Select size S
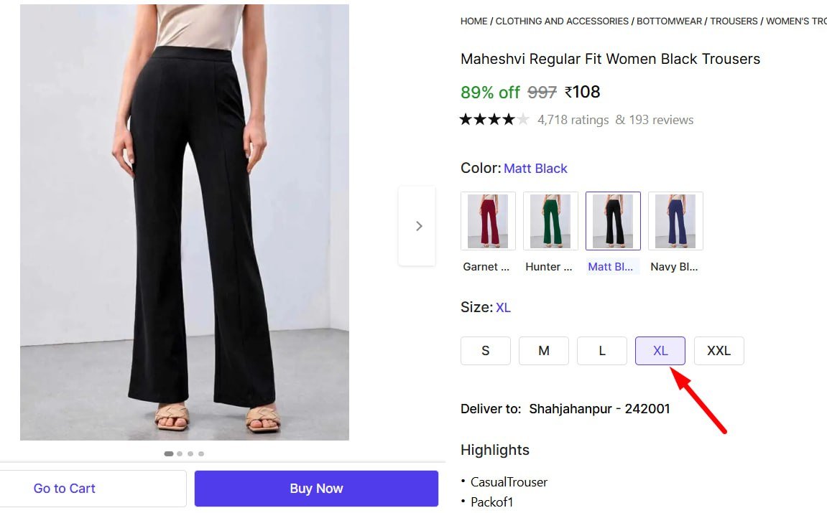This screenshot has width=827, height=513. pos(486,351)
